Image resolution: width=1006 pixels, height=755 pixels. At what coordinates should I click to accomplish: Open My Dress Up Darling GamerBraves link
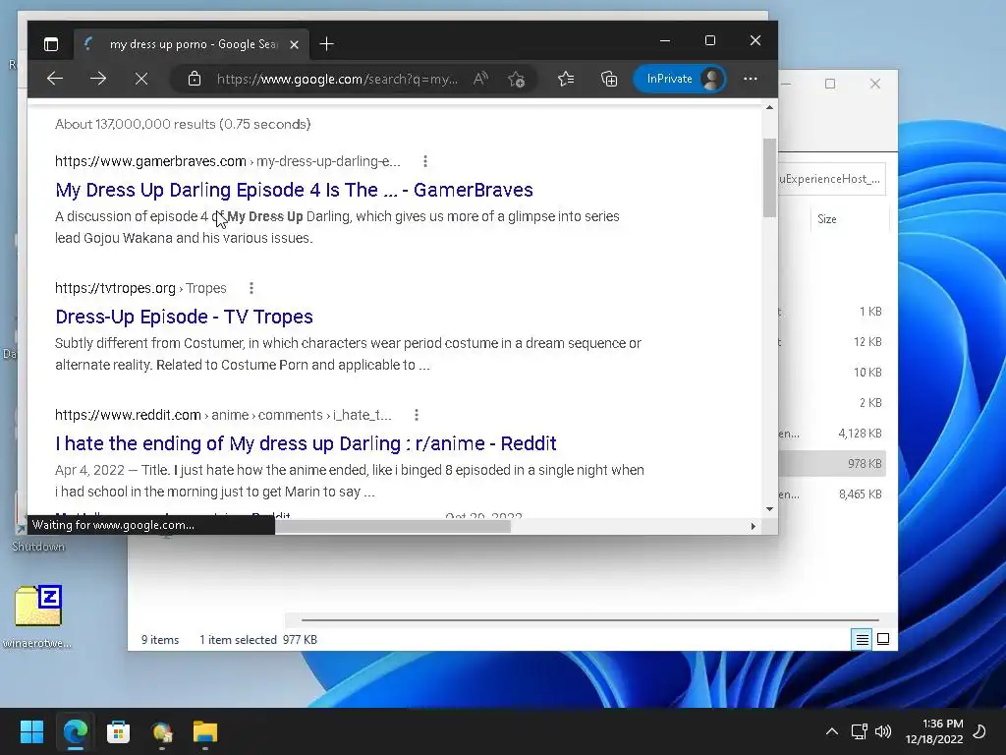tap(294, 190)
